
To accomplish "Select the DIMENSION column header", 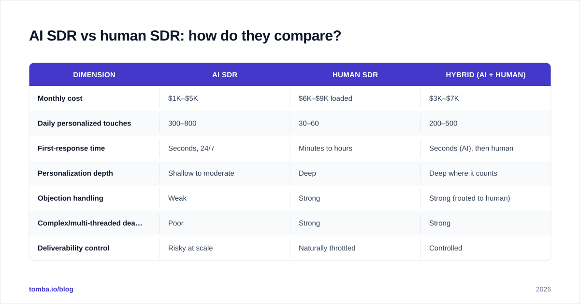I will coord(94,75).
